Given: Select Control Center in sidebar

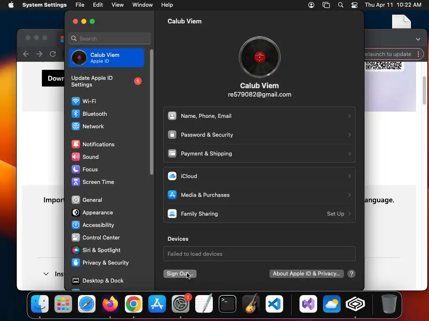Looking at the screenshot, I should [x=96, y=238].
